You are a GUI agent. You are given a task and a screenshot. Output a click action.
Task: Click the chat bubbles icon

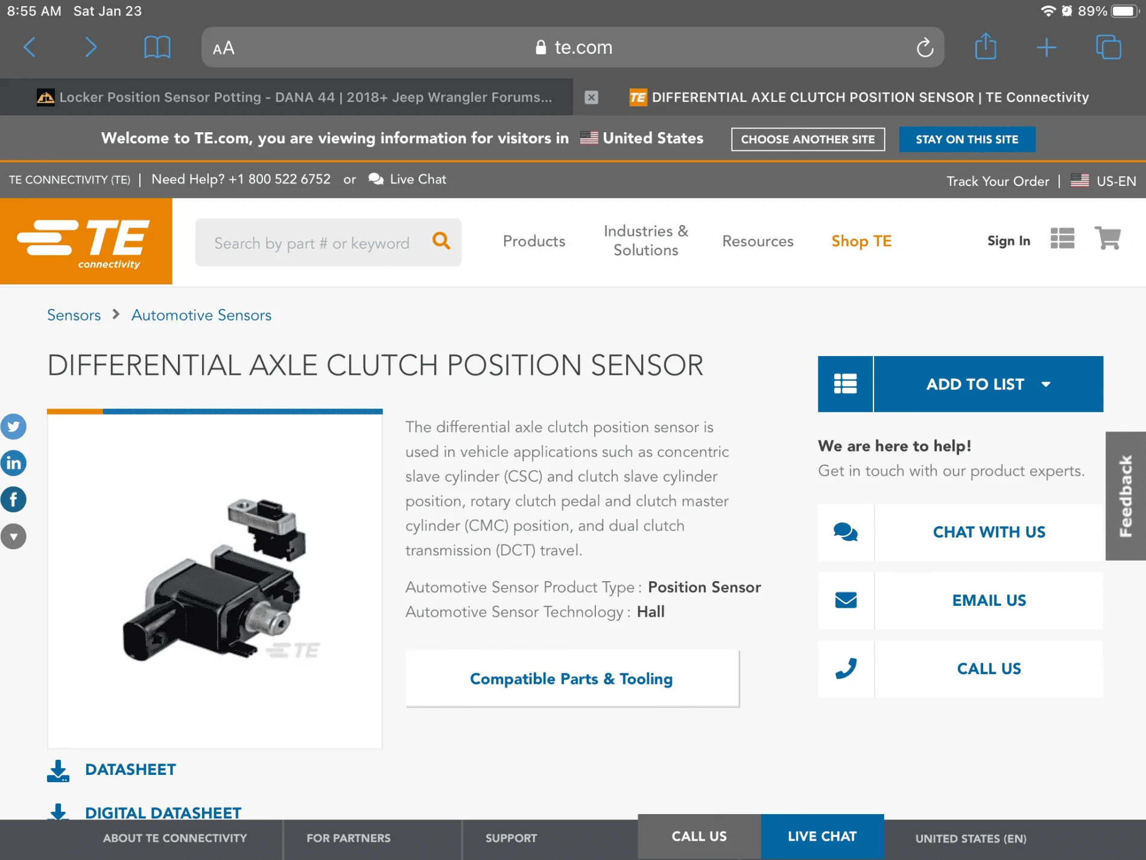[846, 532]
